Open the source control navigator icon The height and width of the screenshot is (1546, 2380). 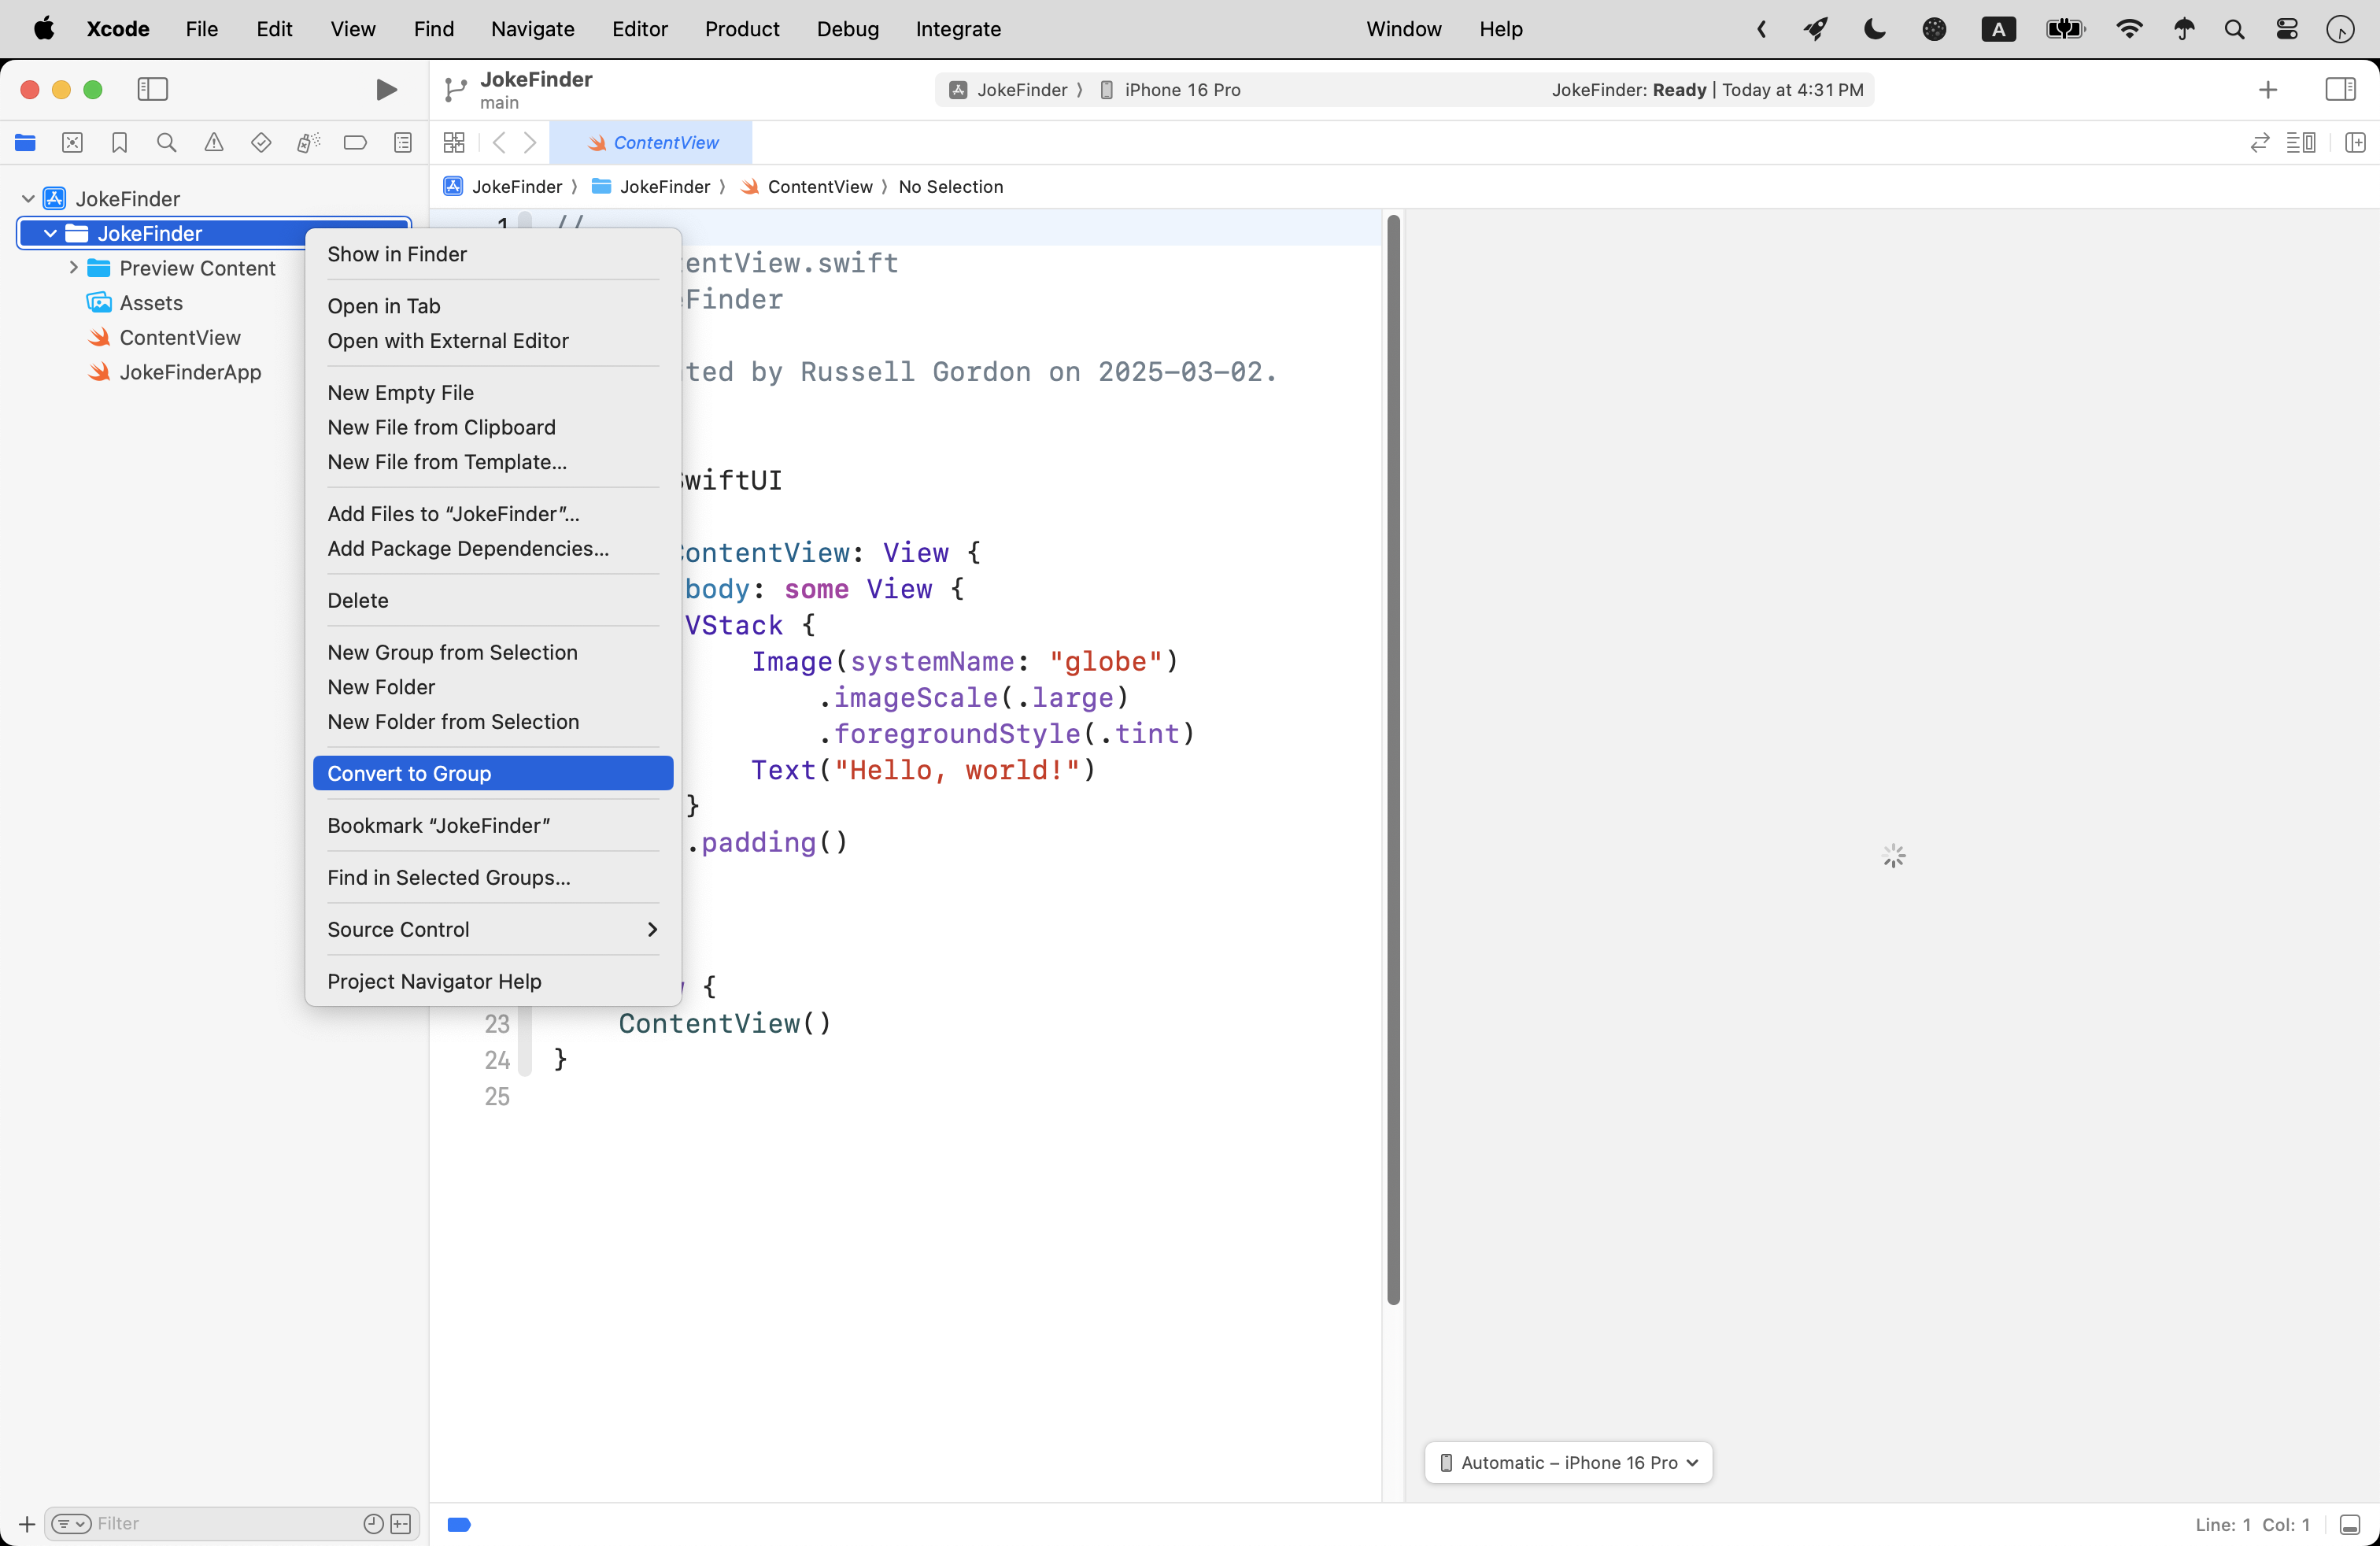72,143
